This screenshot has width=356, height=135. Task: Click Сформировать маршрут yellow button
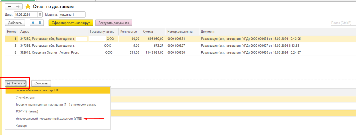71,22
